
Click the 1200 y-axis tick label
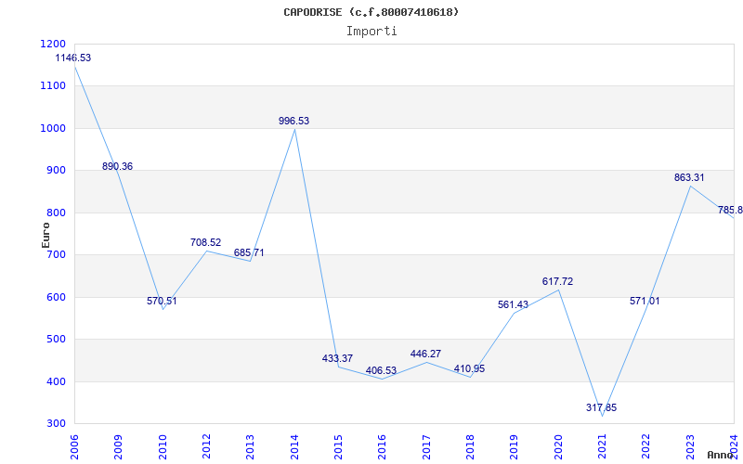[53, 44]
